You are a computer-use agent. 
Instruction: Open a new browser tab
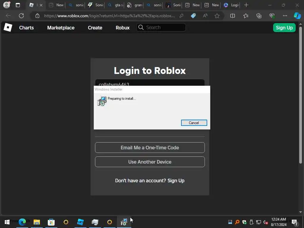click(246, 5)
